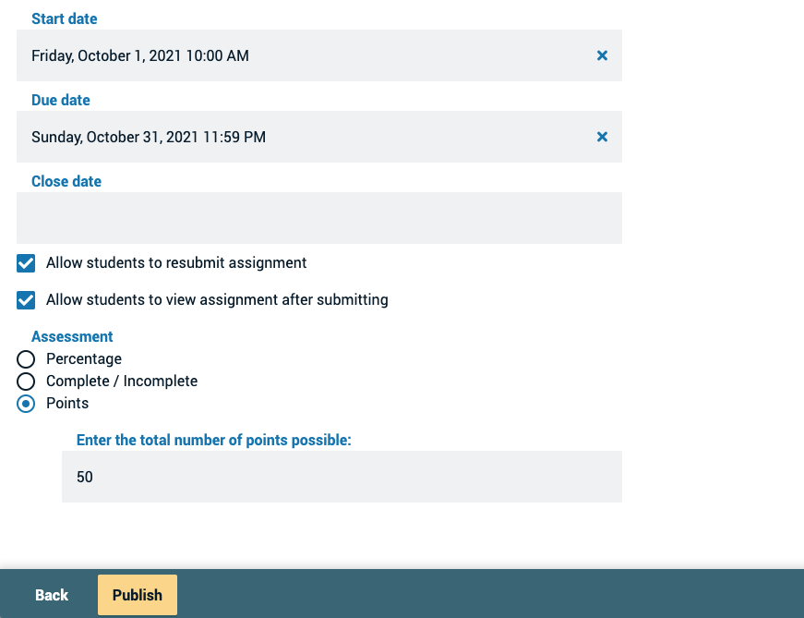Uncheck Allow students to resubmit assignment
This screenshot has height=618, width=804.
pyautogui.click(x=26, y=263)
